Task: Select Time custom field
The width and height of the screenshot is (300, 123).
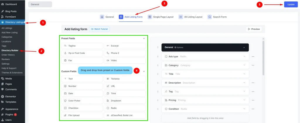Action: pos(125,93)
